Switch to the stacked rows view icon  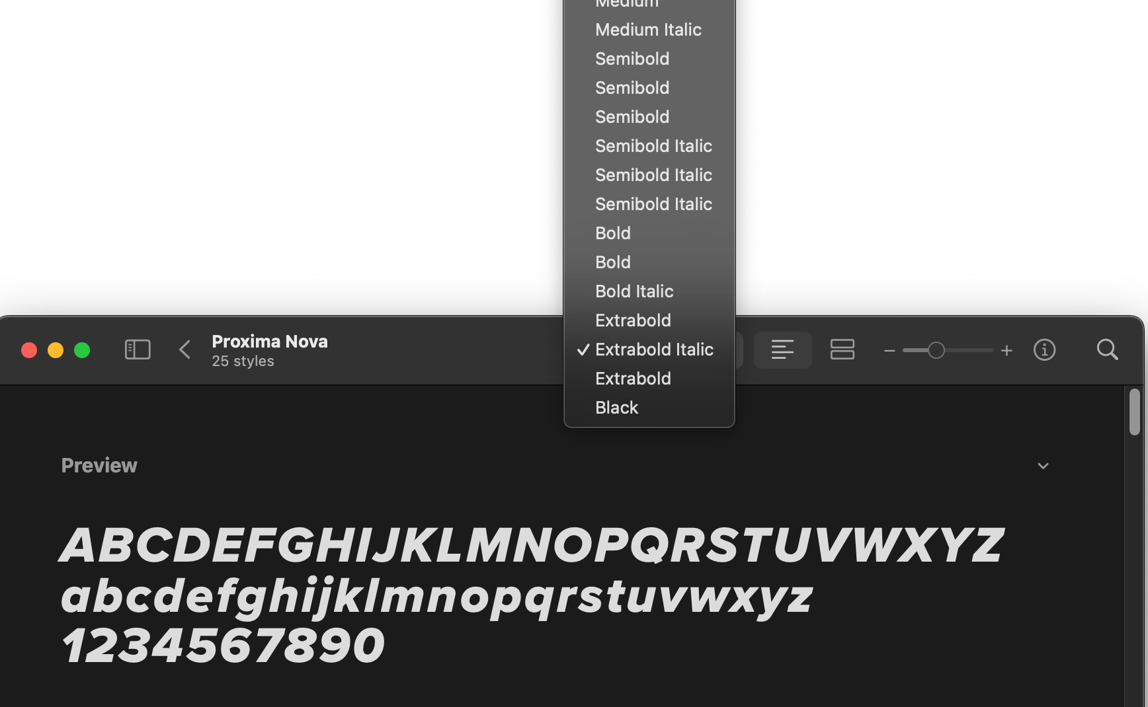click(x=842, y=350)
